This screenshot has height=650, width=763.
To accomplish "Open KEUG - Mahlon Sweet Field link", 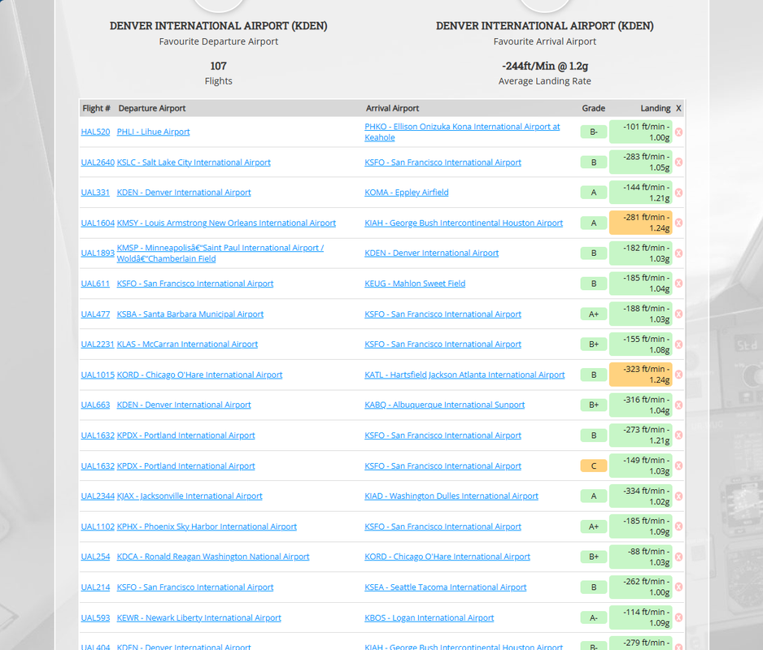I will pyautogui.click(x=415, y=284).
